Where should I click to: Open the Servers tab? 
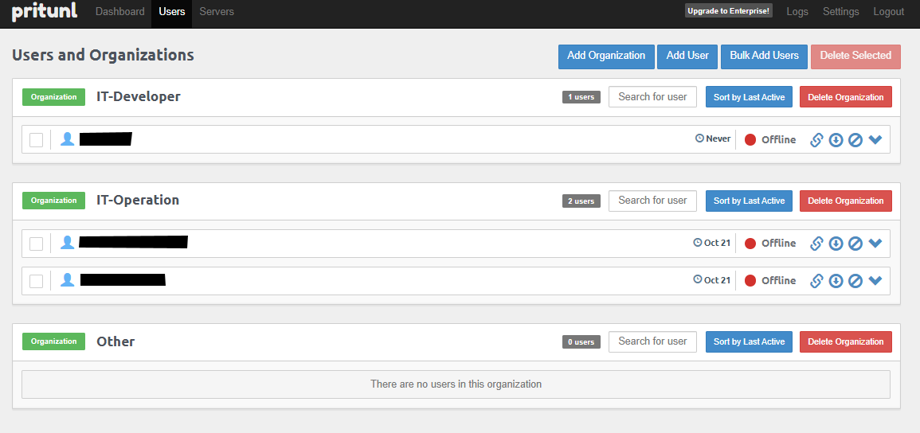pyautogui.click(x=217, y=12)
